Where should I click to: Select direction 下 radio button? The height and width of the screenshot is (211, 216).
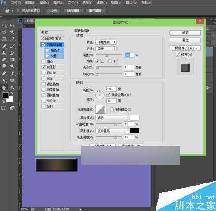[x=110, y=62]
